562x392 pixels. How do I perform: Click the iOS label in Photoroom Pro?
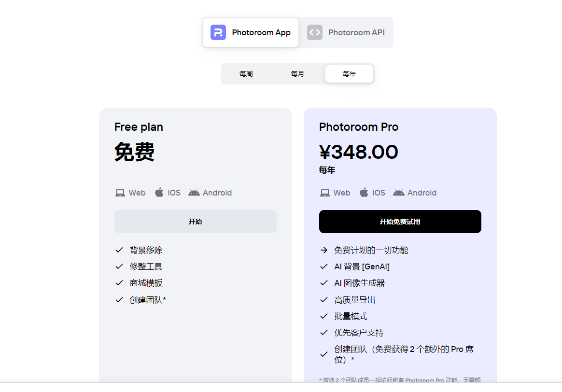(x=379, y=193)
